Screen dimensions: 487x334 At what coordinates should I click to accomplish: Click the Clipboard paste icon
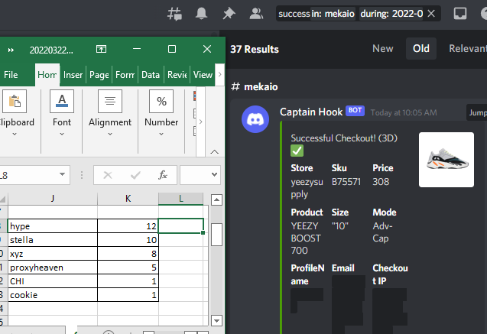pyautogui.click(x=15, y=101)
